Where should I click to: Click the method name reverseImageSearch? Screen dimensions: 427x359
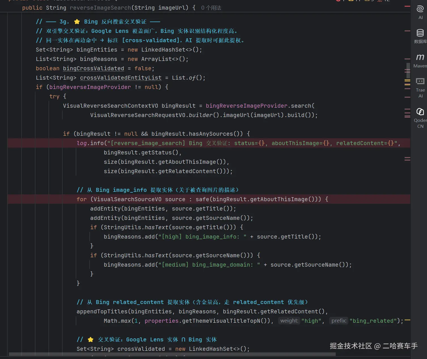(100, 8)
